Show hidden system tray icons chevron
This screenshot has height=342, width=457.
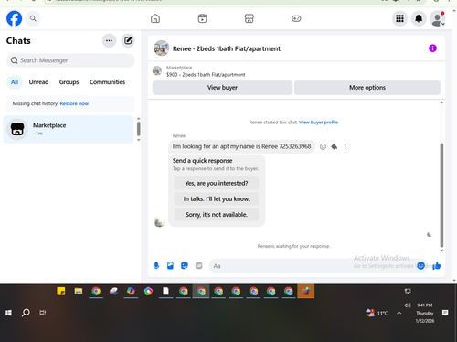pos(399,313)
